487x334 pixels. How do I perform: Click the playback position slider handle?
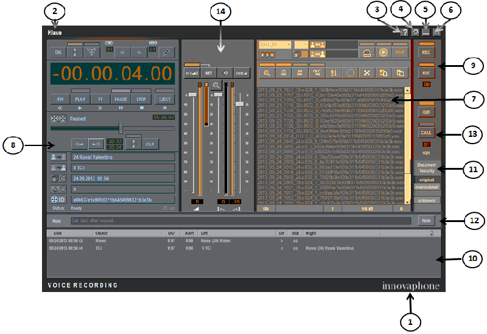coord(121,127)
